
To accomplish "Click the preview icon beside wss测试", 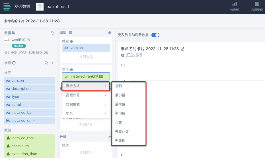I will (28, 40).
